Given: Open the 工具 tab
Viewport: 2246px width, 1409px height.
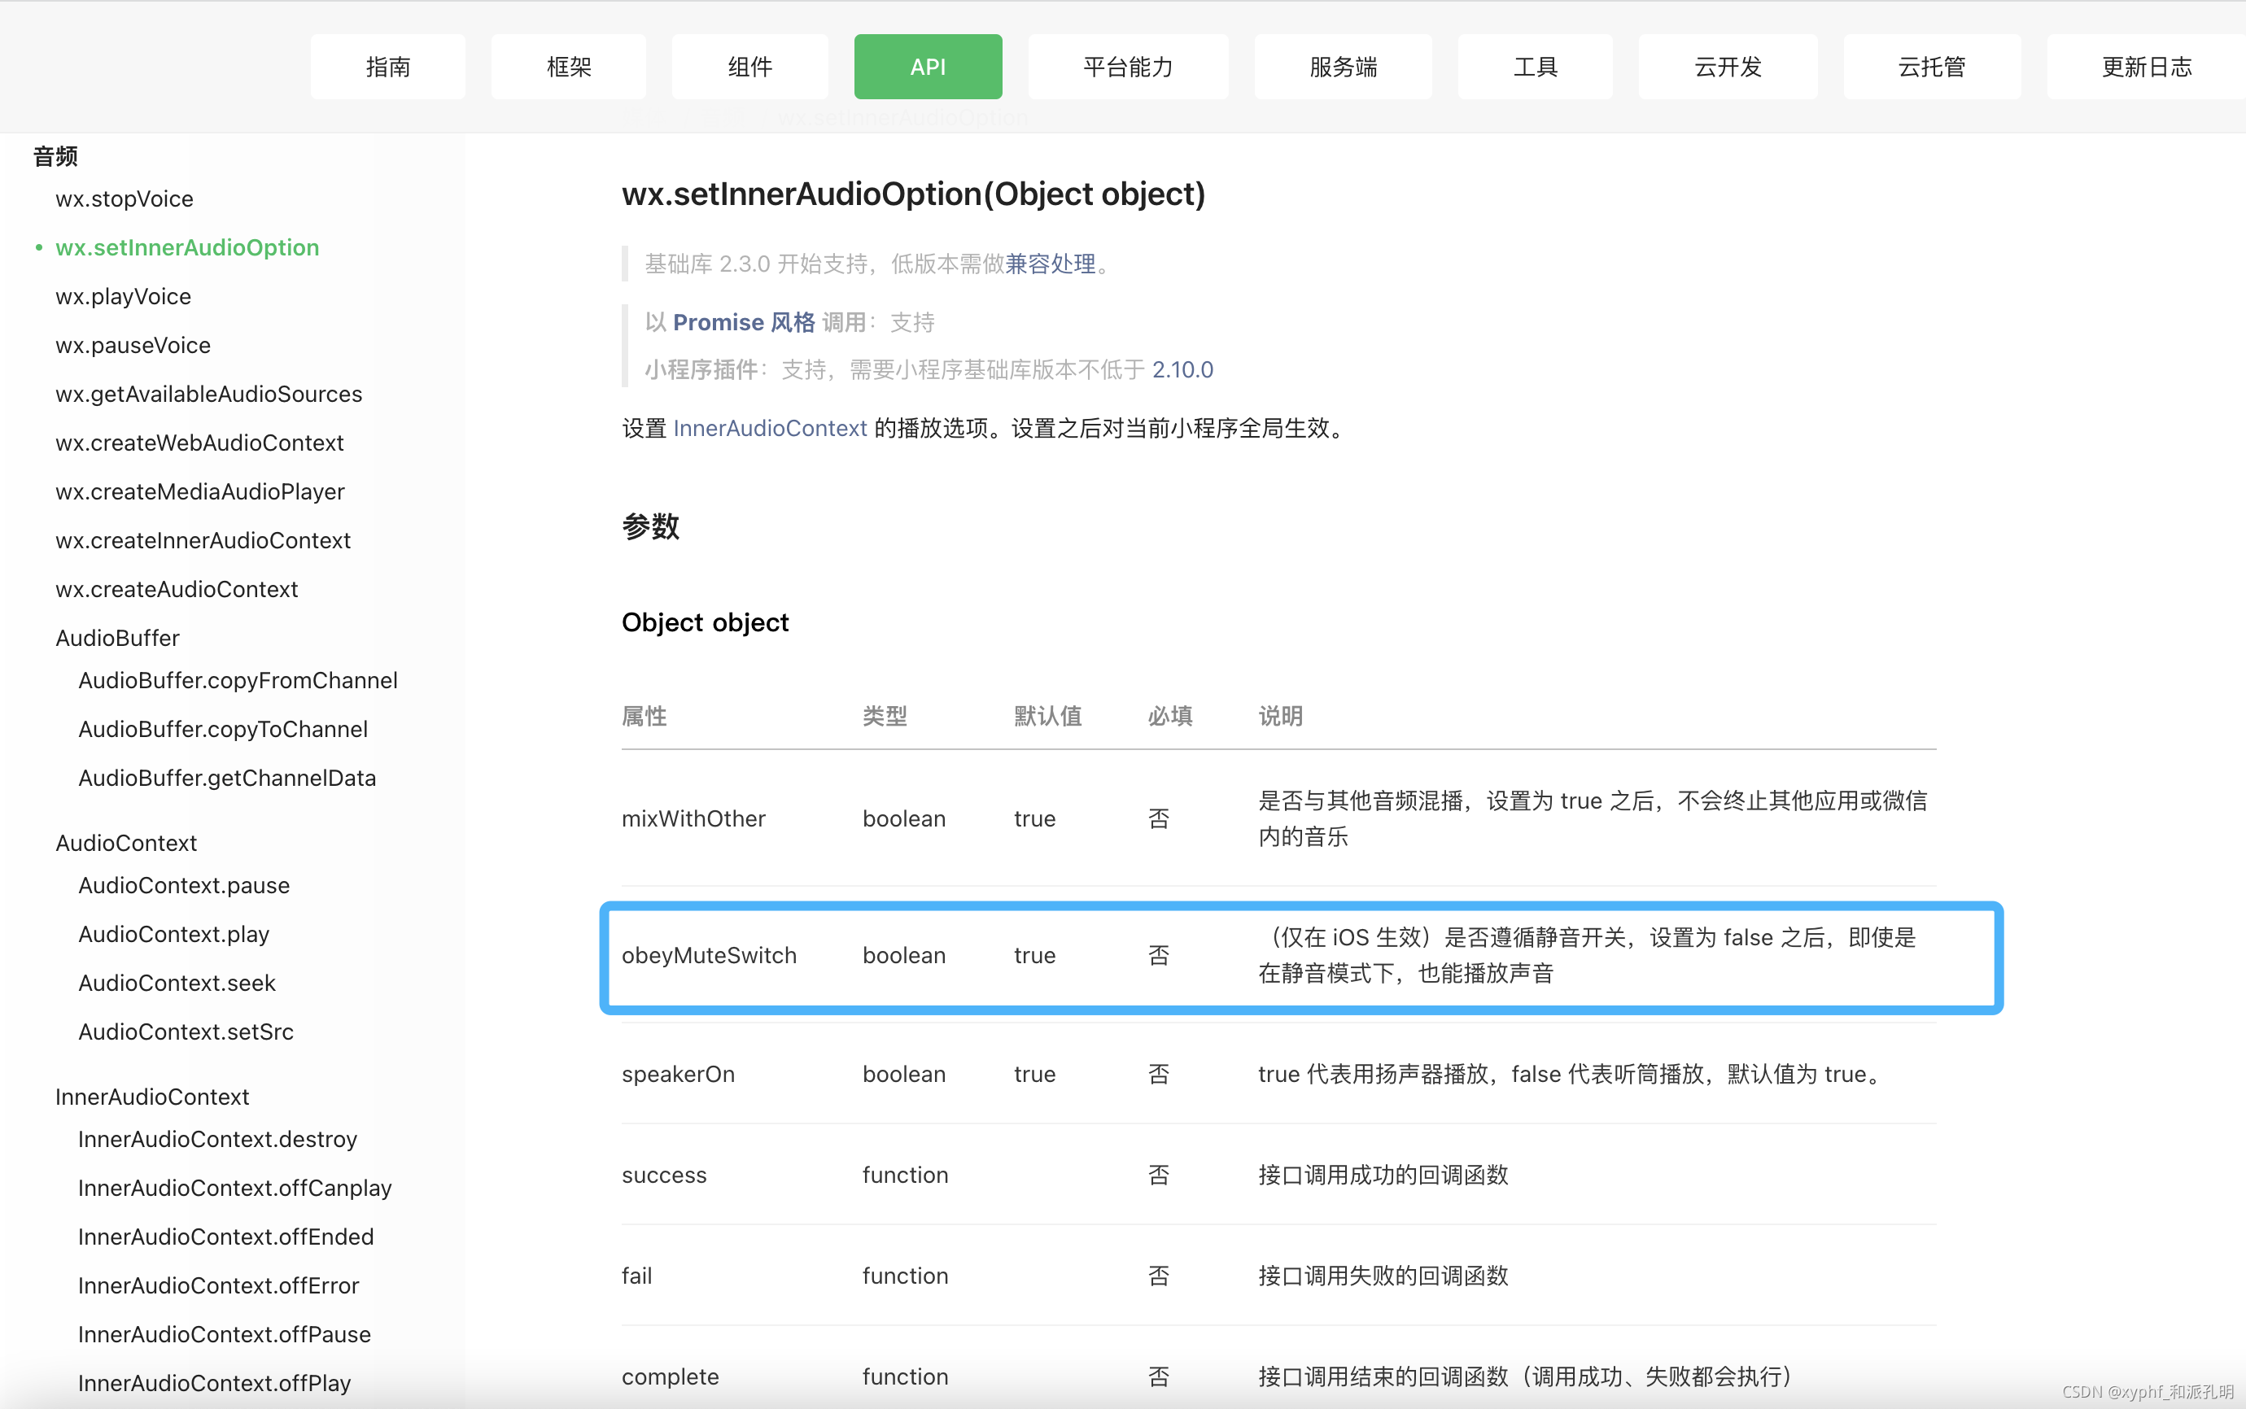Looking at the screenshot, I should coord(1534,66).
